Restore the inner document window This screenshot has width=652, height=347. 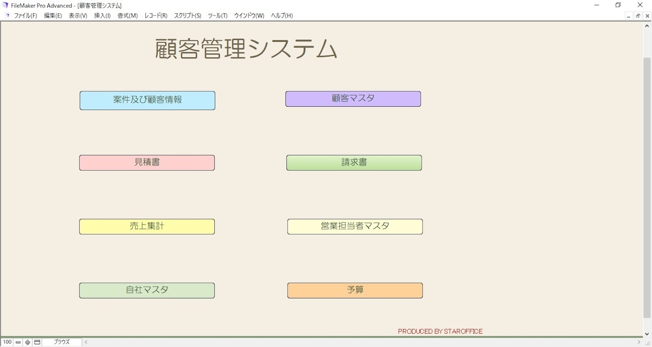[638, 16]
